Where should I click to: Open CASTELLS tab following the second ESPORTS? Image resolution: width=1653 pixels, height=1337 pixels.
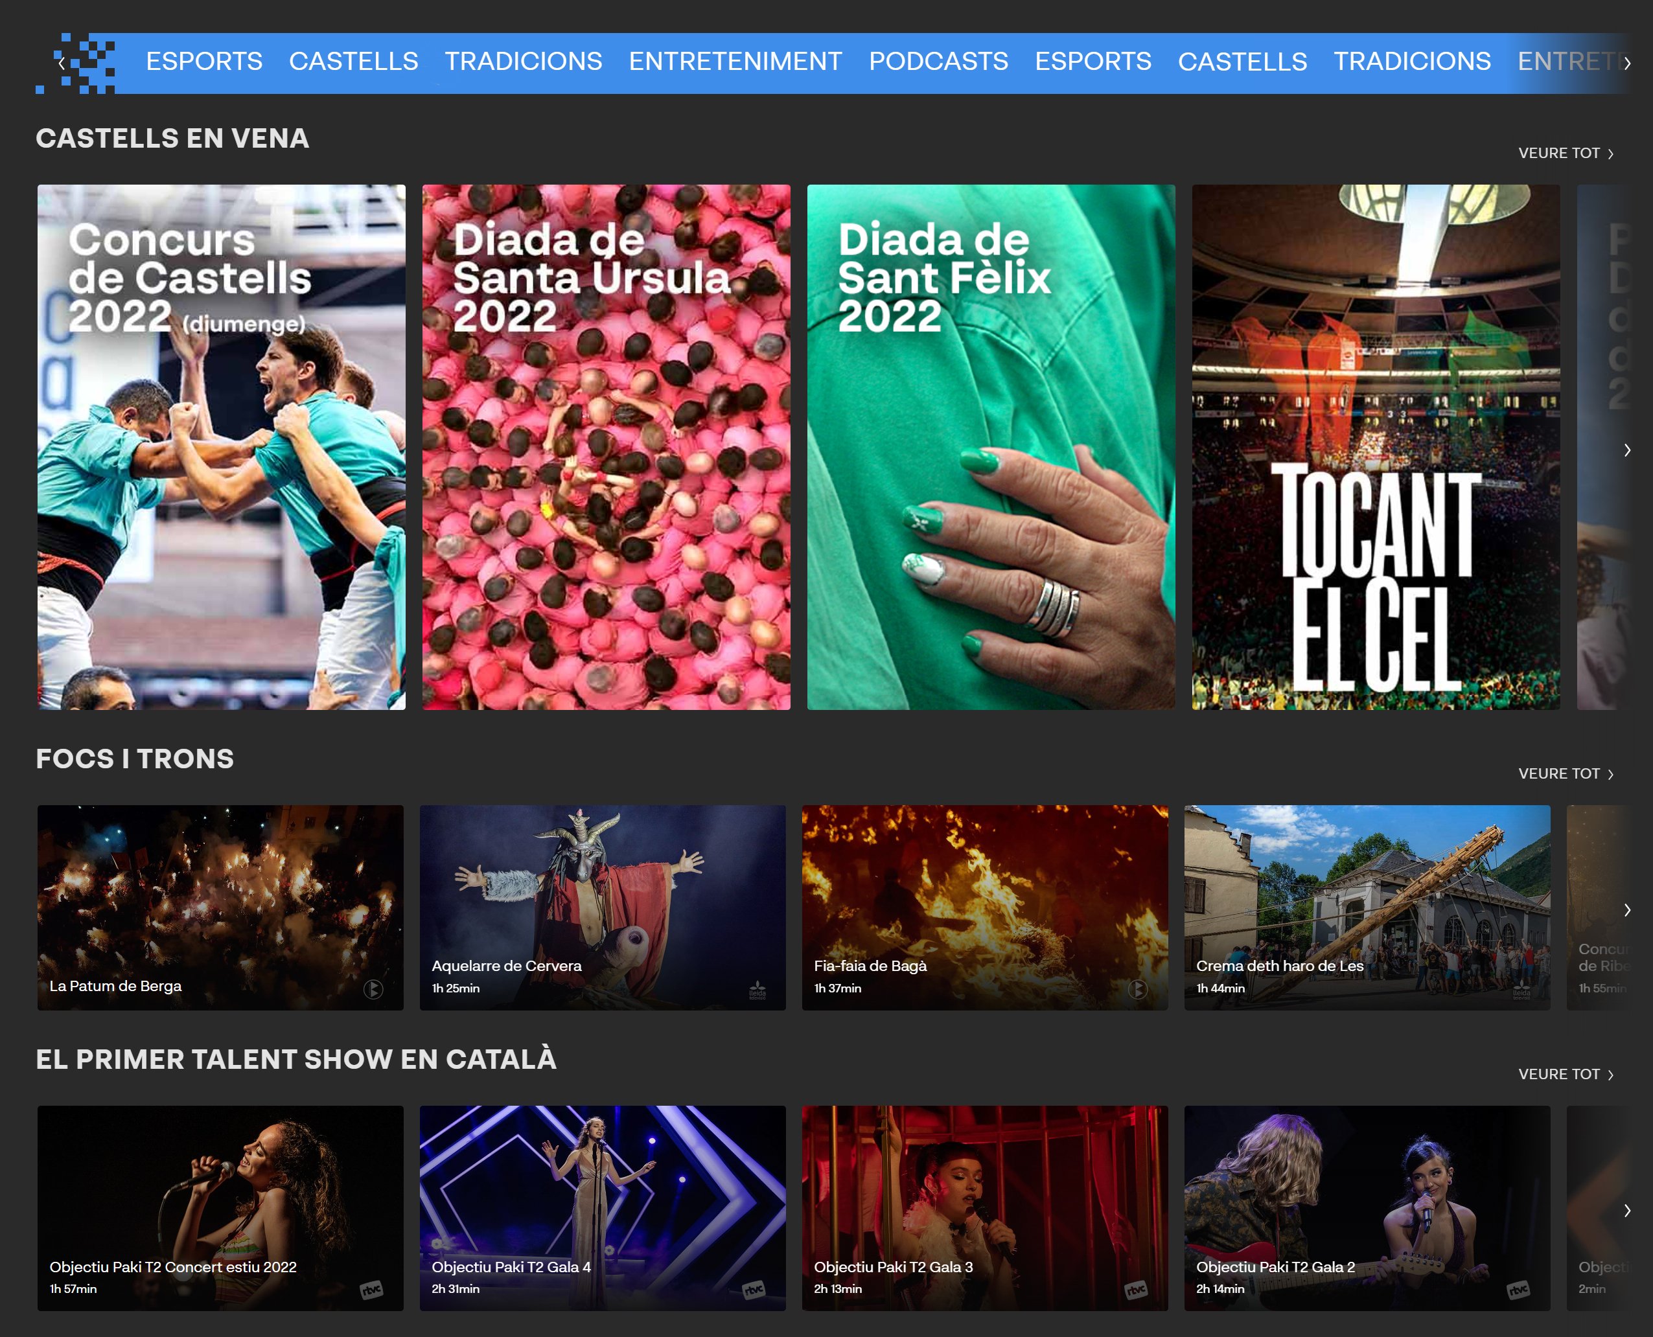tap(1242, 61)
